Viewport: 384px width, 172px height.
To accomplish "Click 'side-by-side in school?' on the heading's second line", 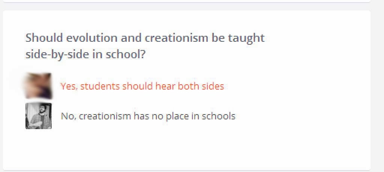I will coord(85,54).
